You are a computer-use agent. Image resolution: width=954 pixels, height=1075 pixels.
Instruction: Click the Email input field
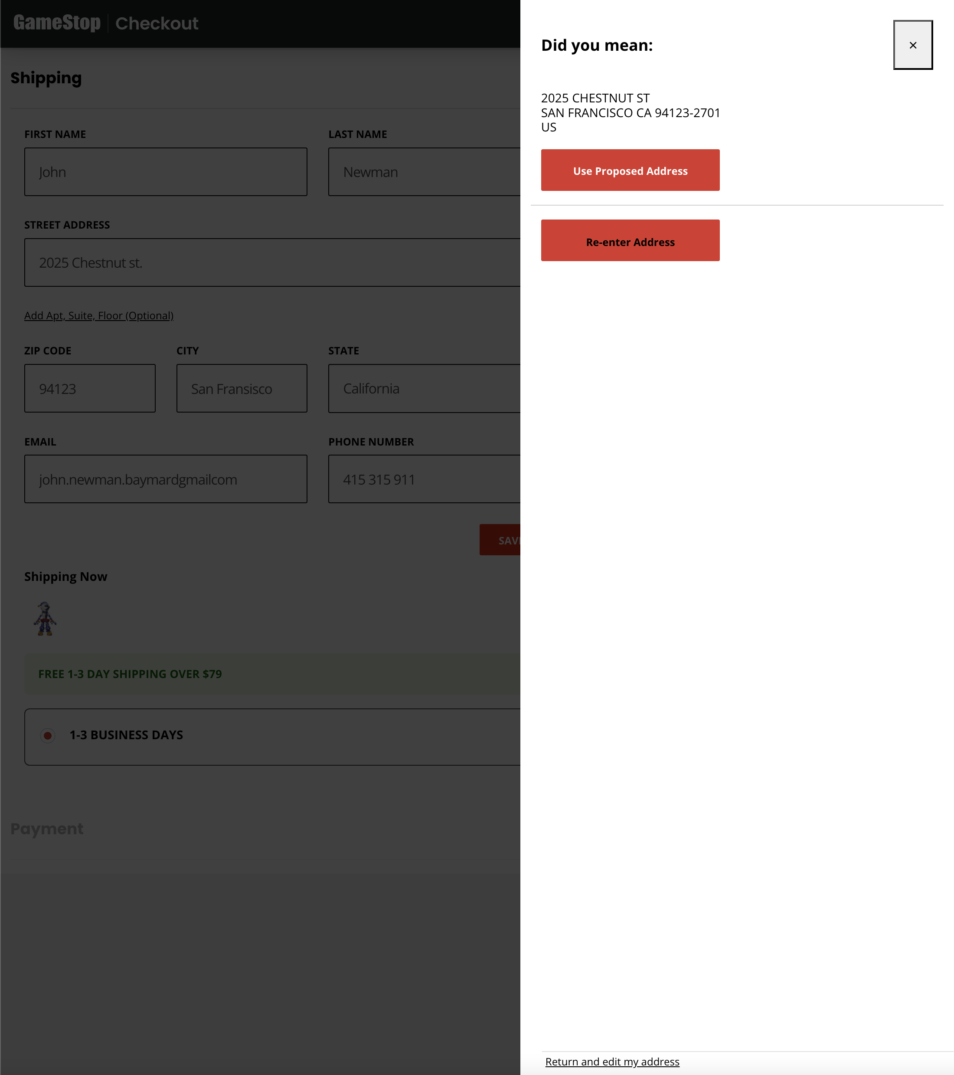(166, 479)
